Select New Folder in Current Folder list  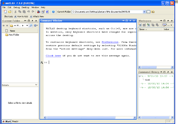click(x=14, y=35)
